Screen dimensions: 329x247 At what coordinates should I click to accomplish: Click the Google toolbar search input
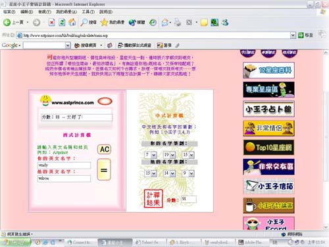tap(44, 45)
